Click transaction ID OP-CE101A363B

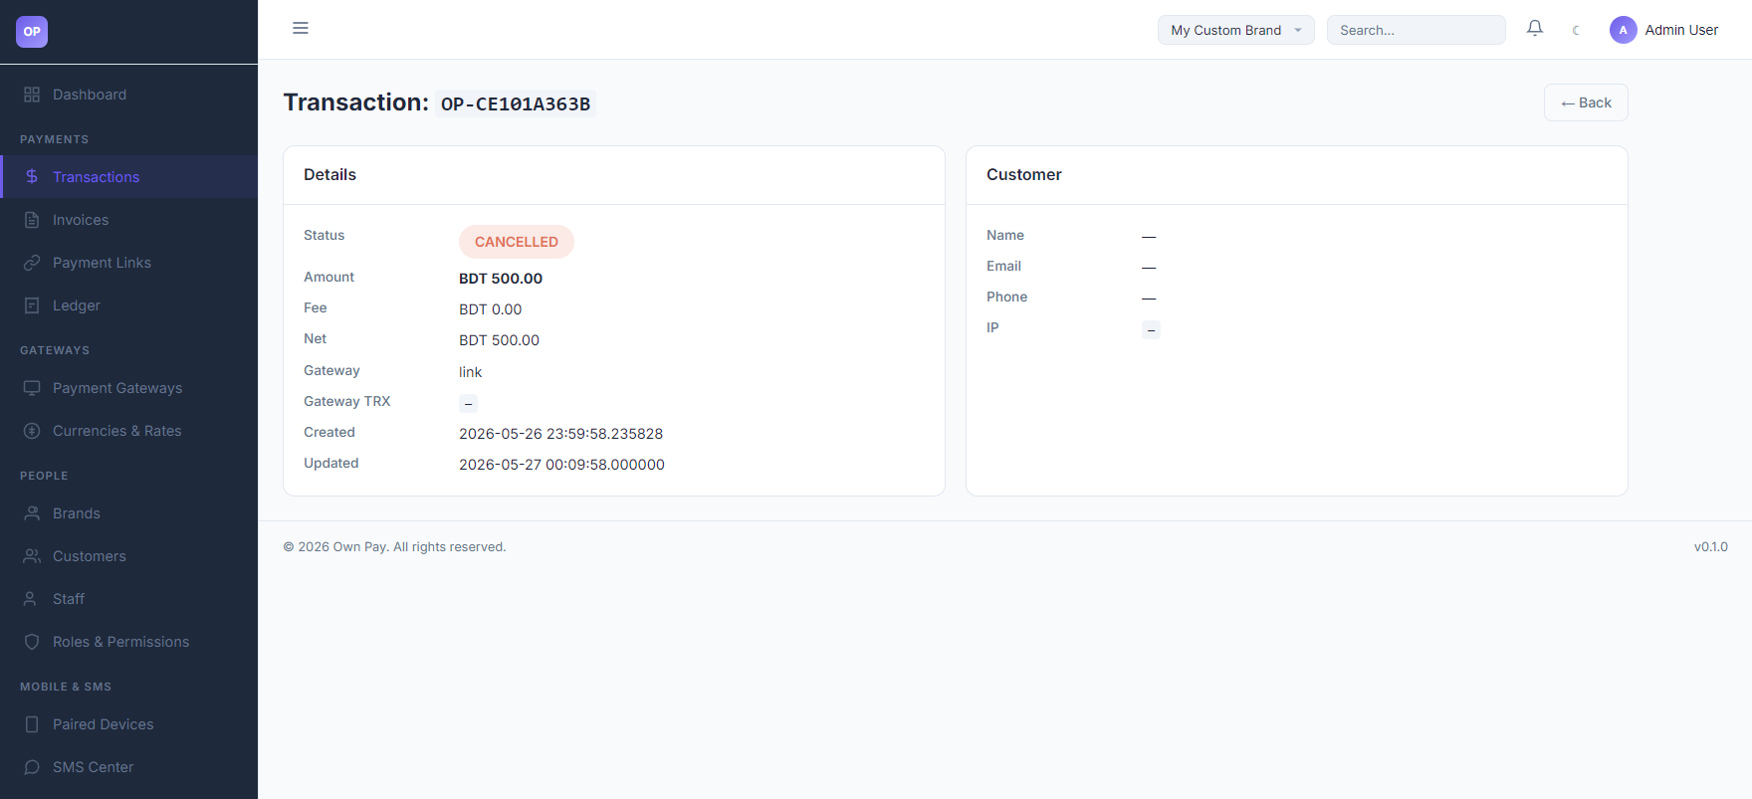pos(516,103)
